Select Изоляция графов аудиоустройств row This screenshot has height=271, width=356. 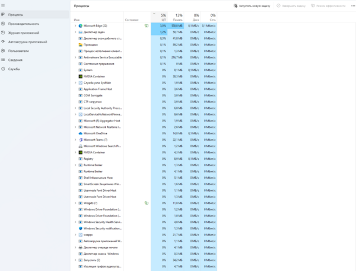coord(144,266)
